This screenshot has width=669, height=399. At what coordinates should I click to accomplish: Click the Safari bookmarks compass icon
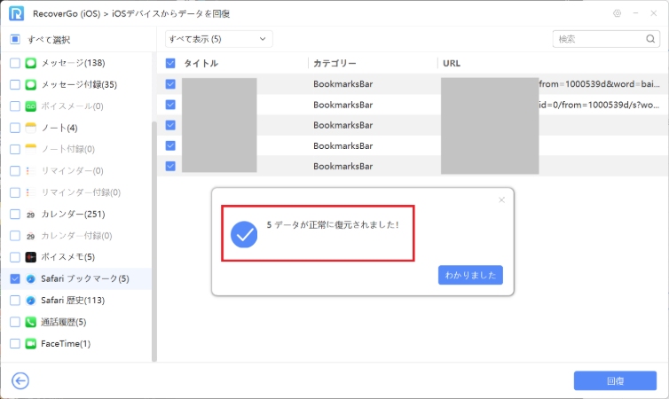[31, 278]
